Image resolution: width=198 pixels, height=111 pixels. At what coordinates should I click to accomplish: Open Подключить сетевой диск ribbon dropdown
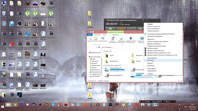(x=121, y=40)
